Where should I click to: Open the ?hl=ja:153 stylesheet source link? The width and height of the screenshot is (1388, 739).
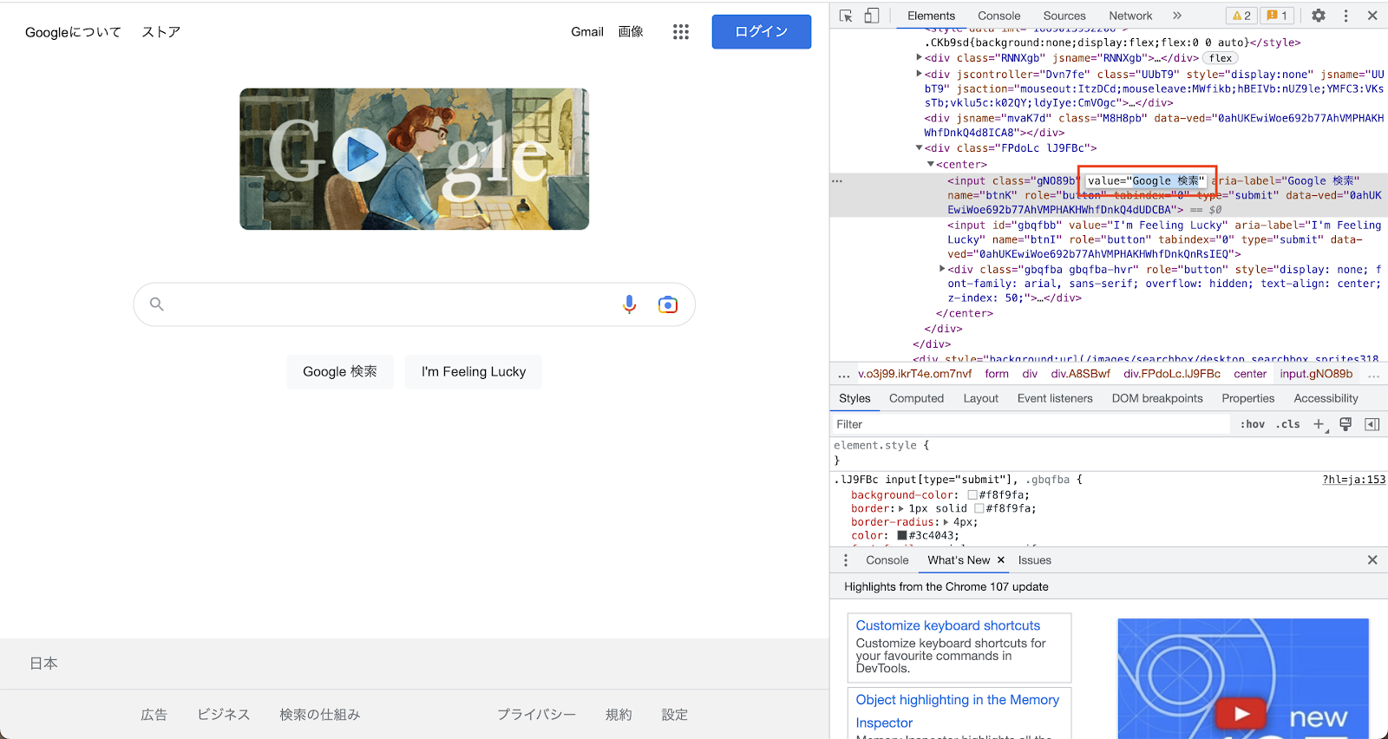pyautogui.click(x=1353, y=480)
